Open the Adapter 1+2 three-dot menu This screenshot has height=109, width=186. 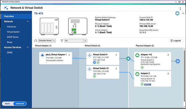(x=168, y=55)
